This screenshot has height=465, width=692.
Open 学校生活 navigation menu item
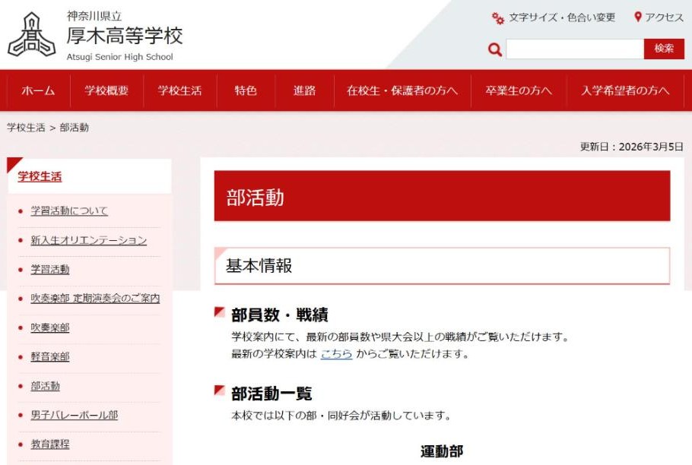(179, 90)
